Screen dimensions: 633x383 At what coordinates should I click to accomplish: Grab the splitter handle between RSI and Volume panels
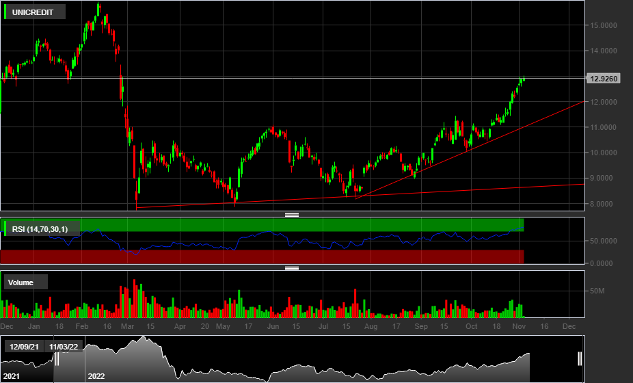click(292, 268)
